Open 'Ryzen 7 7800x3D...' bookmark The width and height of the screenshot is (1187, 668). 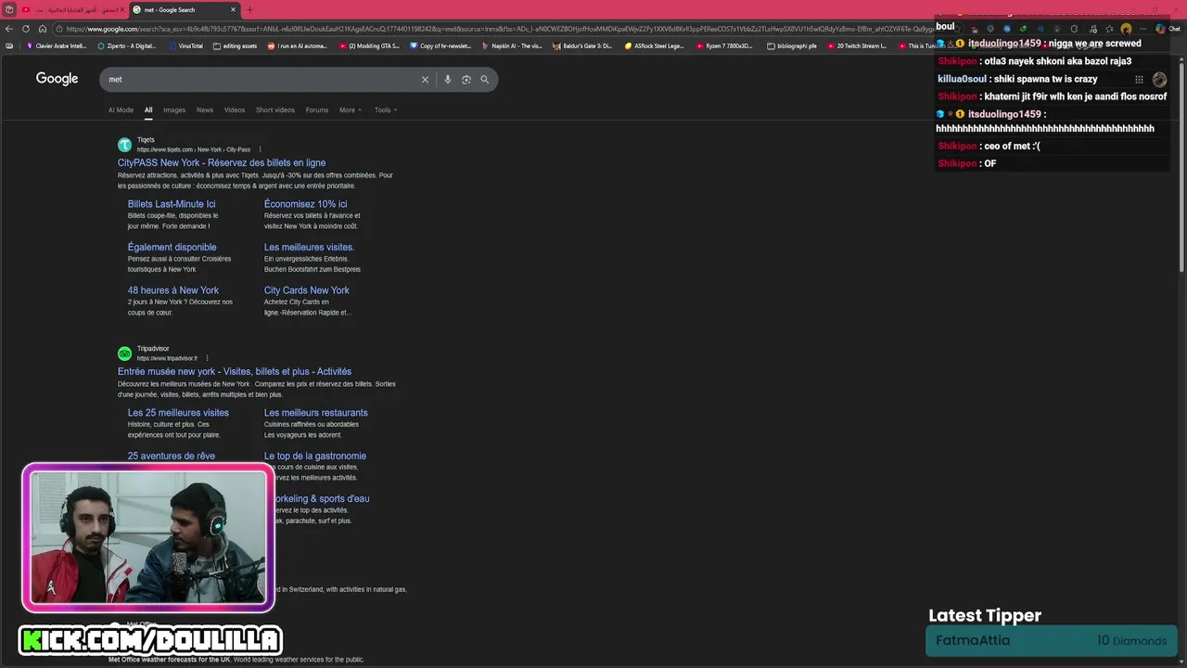724,45
